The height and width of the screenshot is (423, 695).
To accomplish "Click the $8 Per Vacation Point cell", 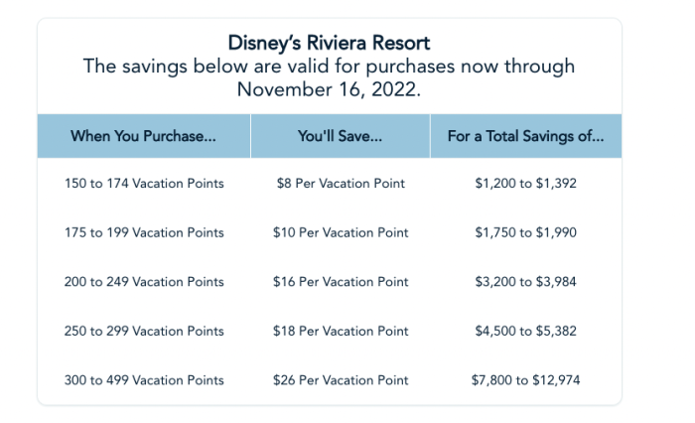I will (341, 184).
